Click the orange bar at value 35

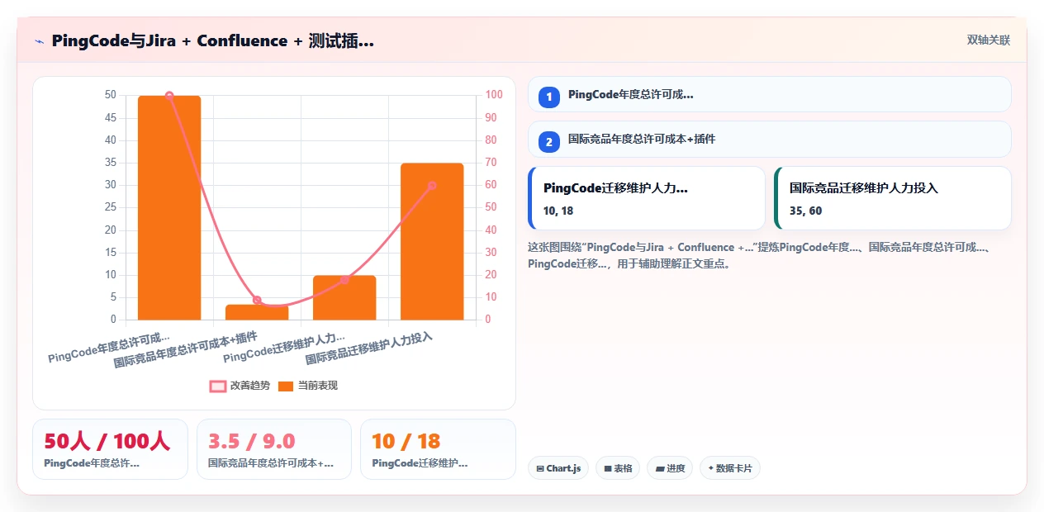[432, 241]
